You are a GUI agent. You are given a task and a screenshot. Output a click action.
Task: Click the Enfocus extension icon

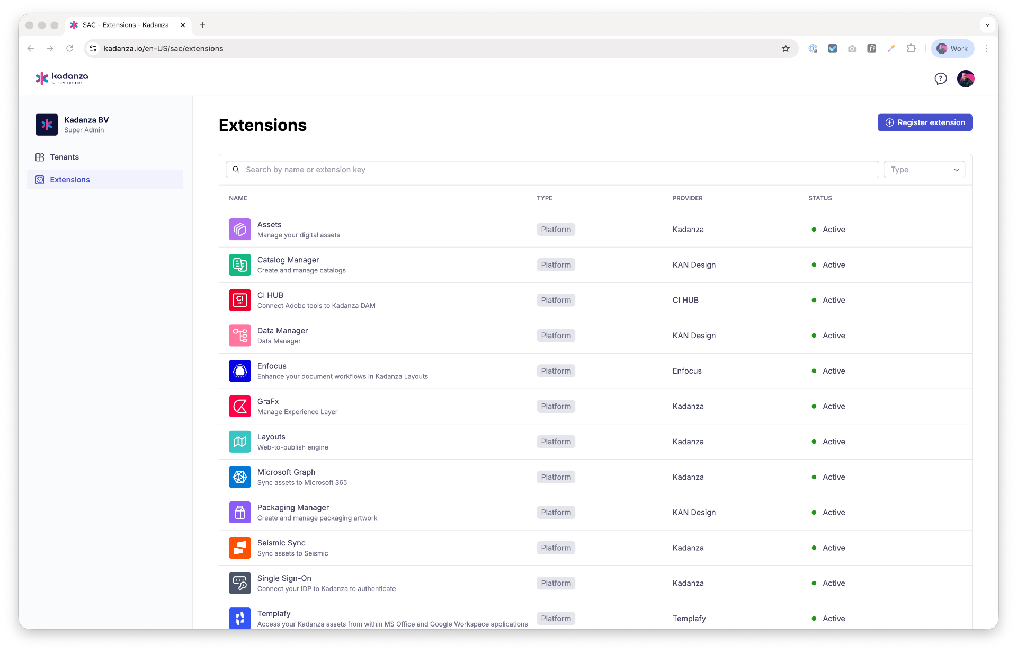pyautogui.click(x=240, y=371)
